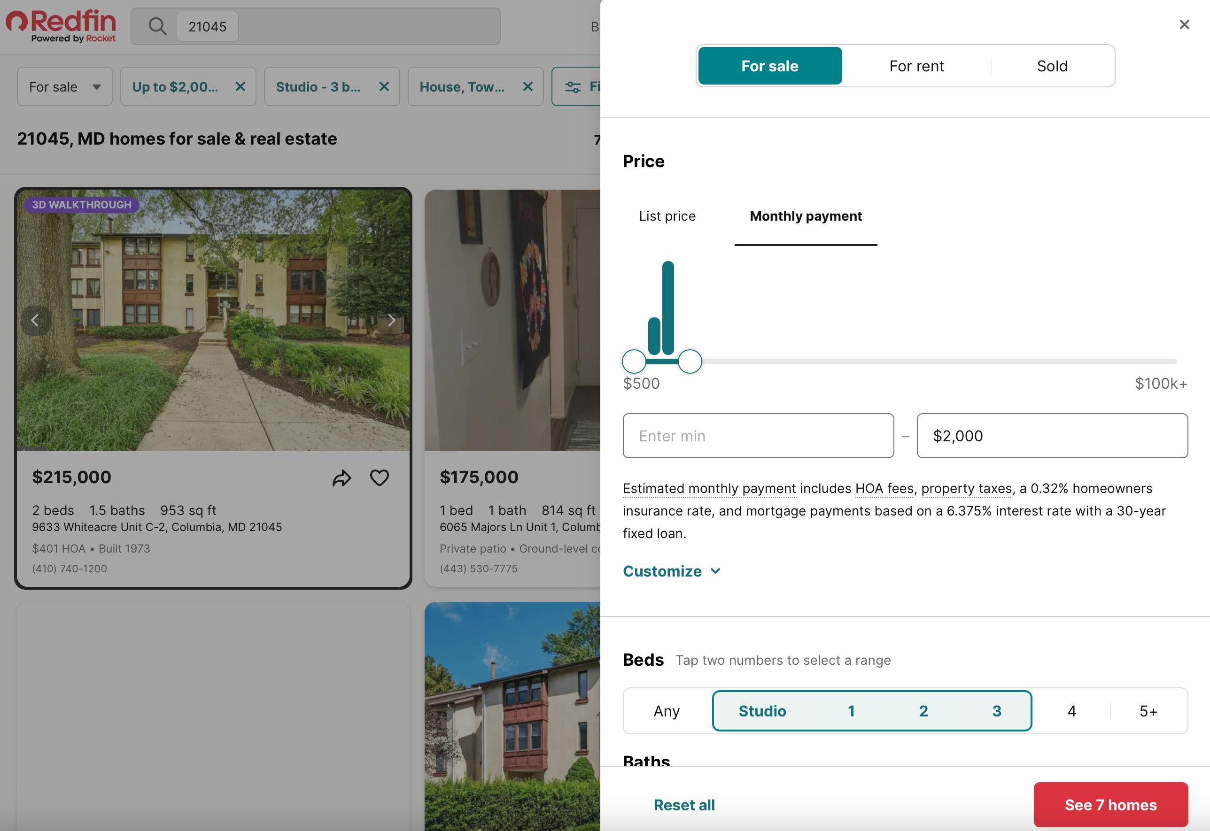The height and width of the screenshot is (831, 1210).
Task: Select the For rent option
Action: click(916, 66)
